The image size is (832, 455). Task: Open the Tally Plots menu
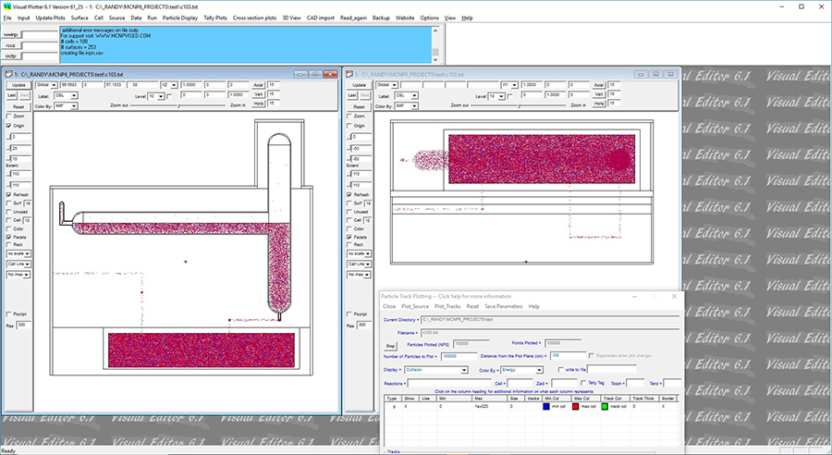215,18
